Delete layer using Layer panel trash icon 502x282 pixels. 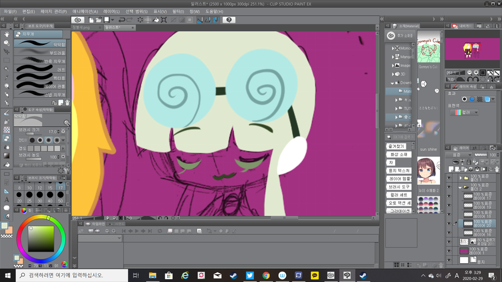(x=497, y=169)
